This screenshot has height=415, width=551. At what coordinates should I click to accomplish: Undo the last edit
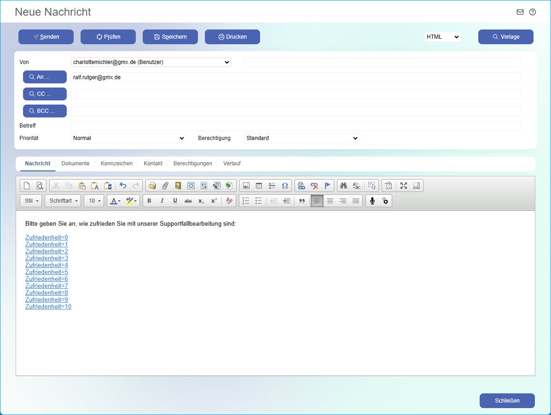(122, 186)
